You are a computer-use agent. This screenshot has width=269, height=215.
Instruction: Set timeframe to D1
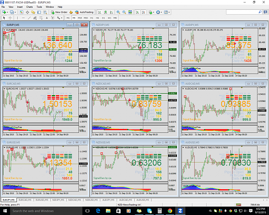[x=103, y=18]
